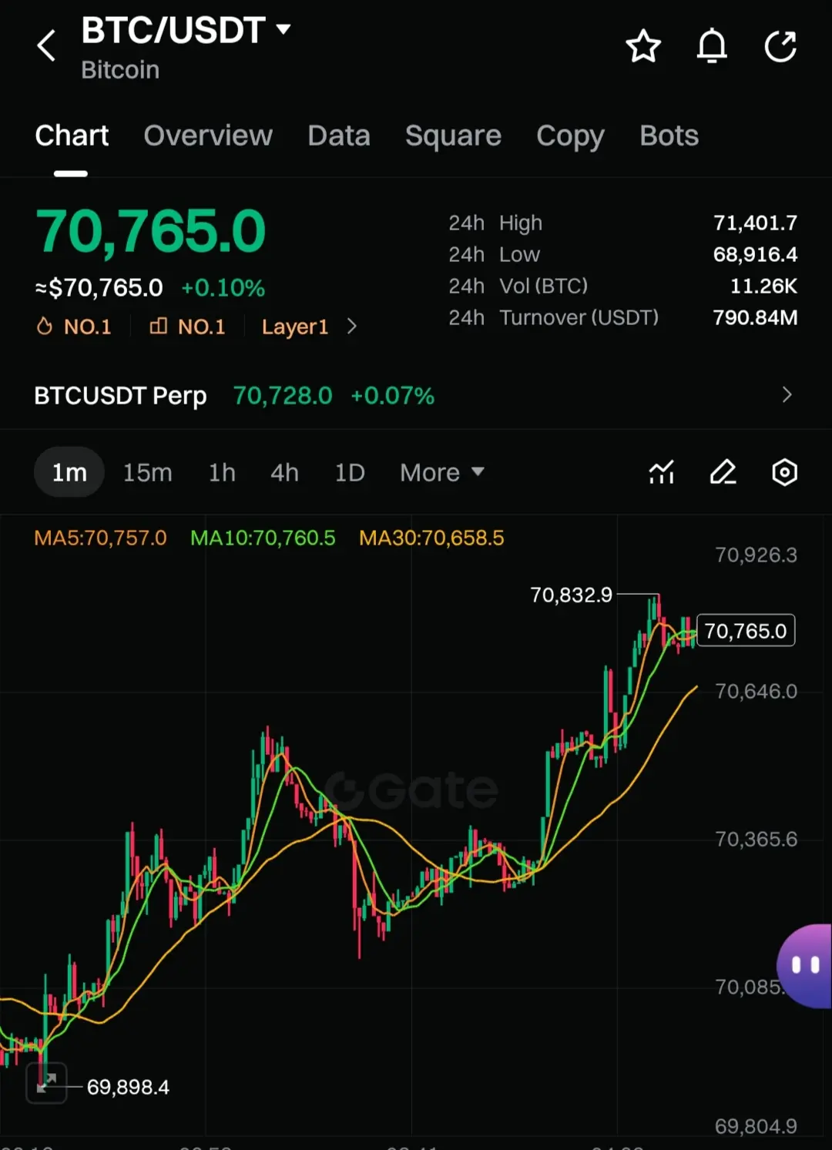Go back using the top-left arrow
The image size is (832, 1150).
point(46,45)
